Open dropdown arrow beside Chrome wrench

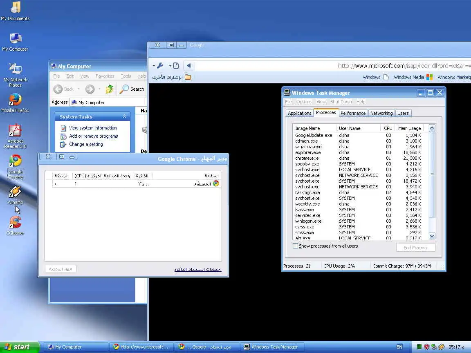pos(154,65)
